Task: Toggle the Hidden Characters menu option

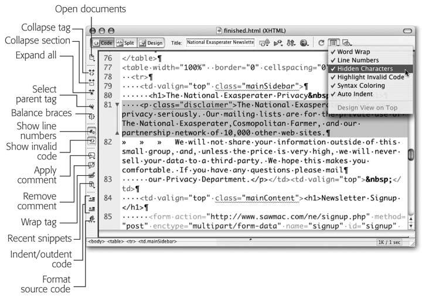Action: [370, 69]
